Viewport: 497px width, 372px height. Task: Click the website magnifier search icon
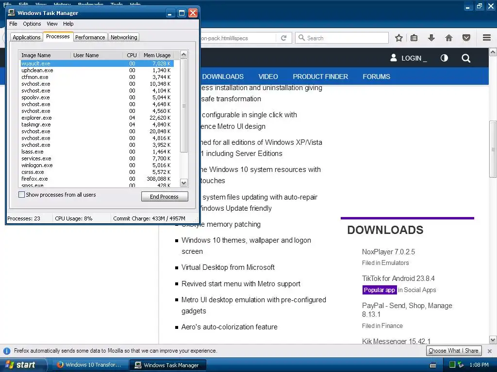point(466,58)
